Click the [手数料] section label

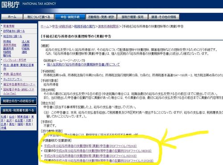pos(46,122)
